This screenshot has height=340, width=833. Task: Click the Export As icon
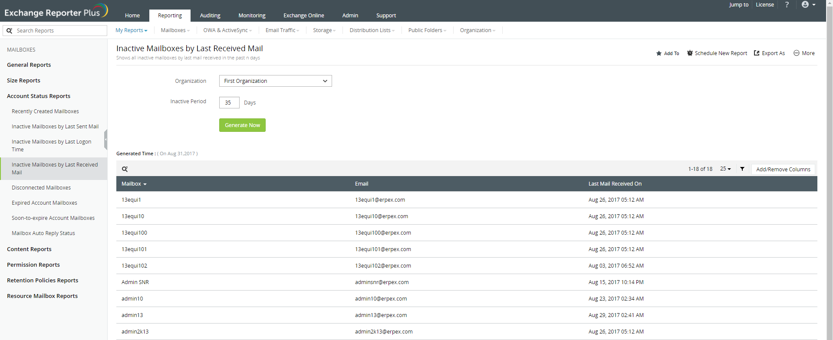(x=757, y=53)
